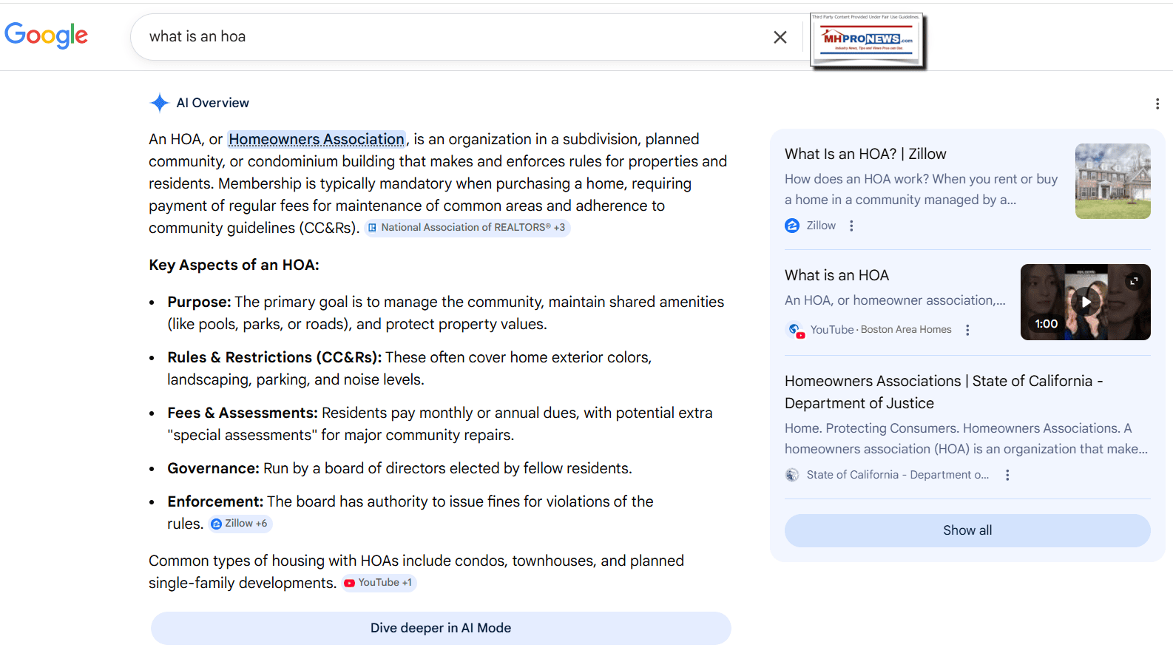Expand the video thumbnail with corner icon
1173x659 pixels.
(1134, 281)
